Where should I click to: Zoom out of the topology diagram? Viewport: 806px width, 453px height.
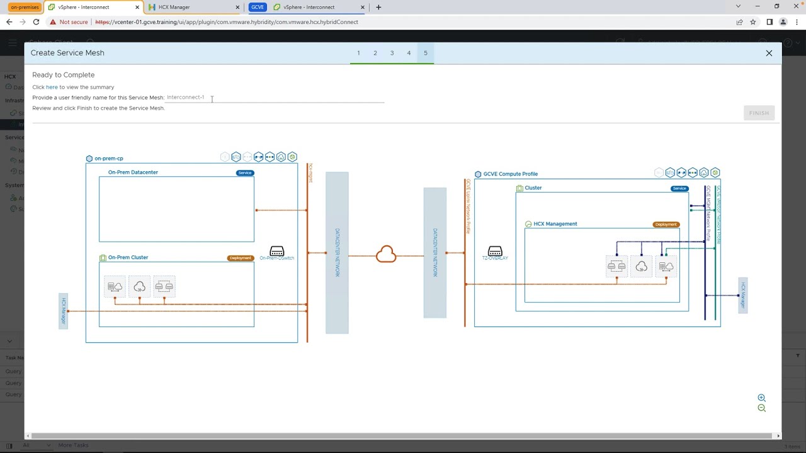pyautogui.click(x=761, y=408)
